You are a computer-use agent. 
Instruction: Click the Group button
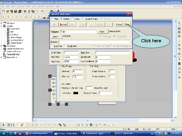pos(57,37)
